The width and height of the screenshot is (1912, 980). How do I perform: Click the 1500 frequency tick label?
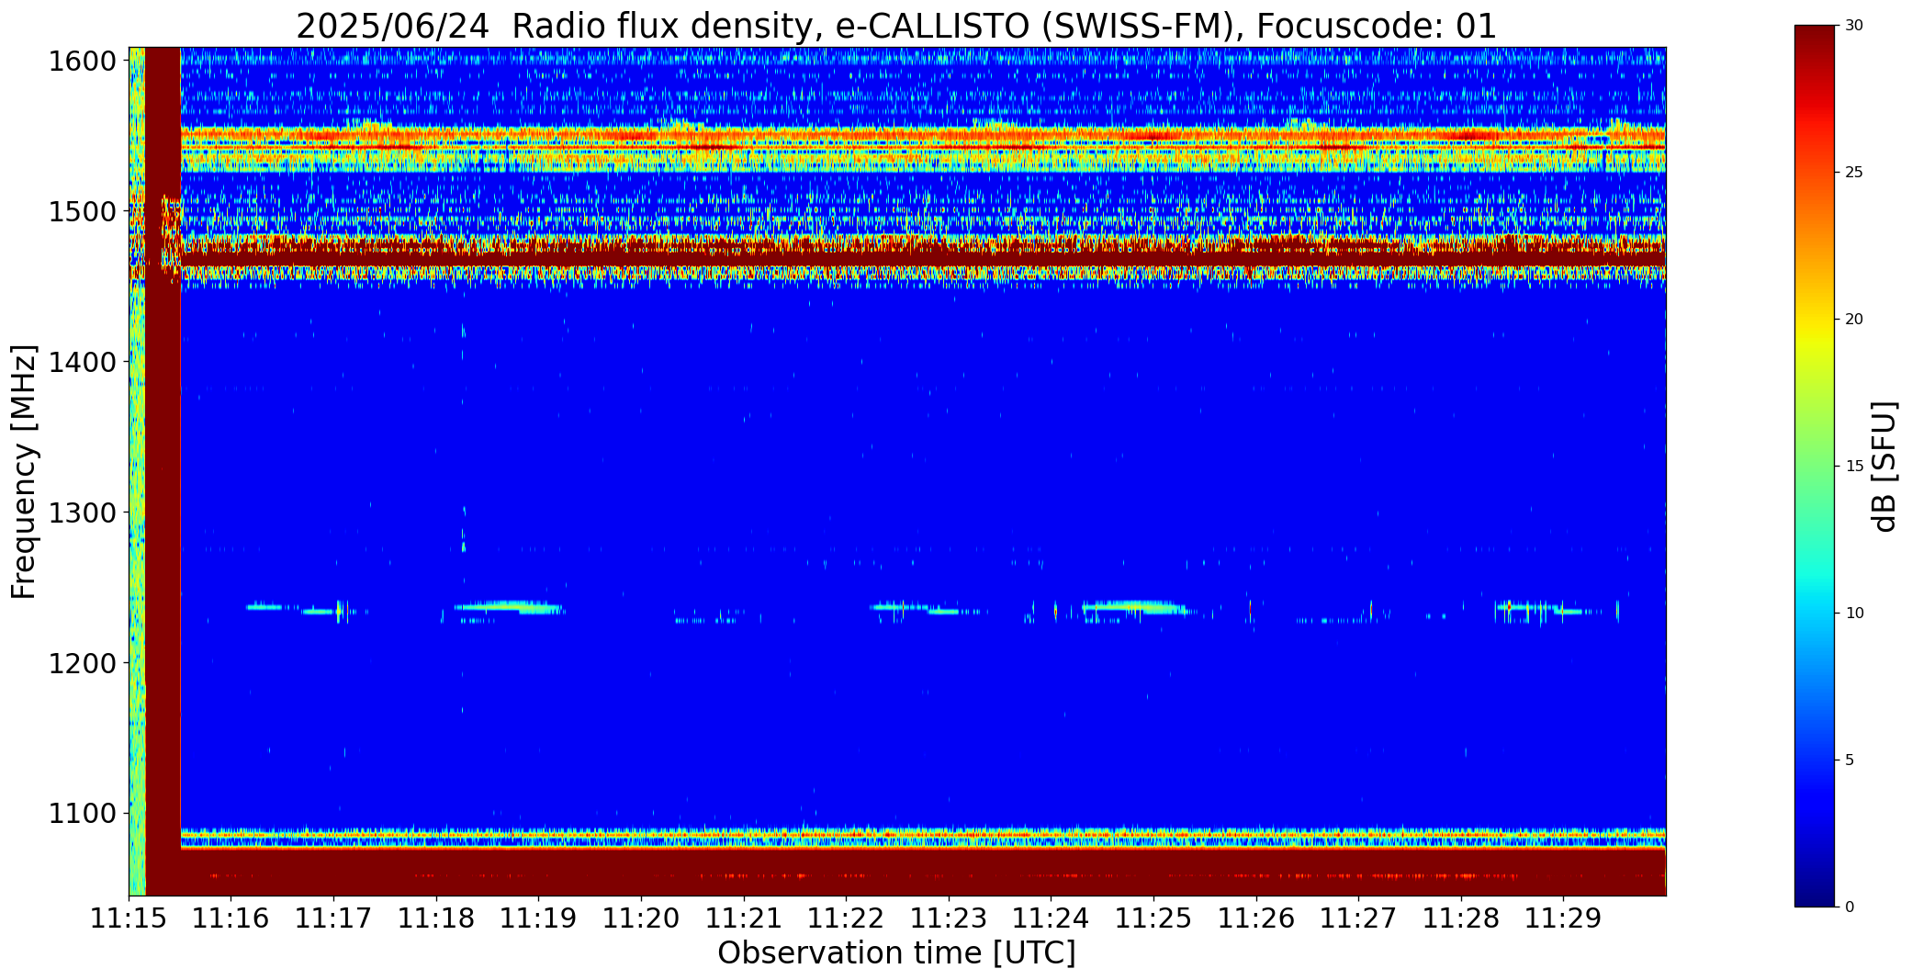(82, 212)
